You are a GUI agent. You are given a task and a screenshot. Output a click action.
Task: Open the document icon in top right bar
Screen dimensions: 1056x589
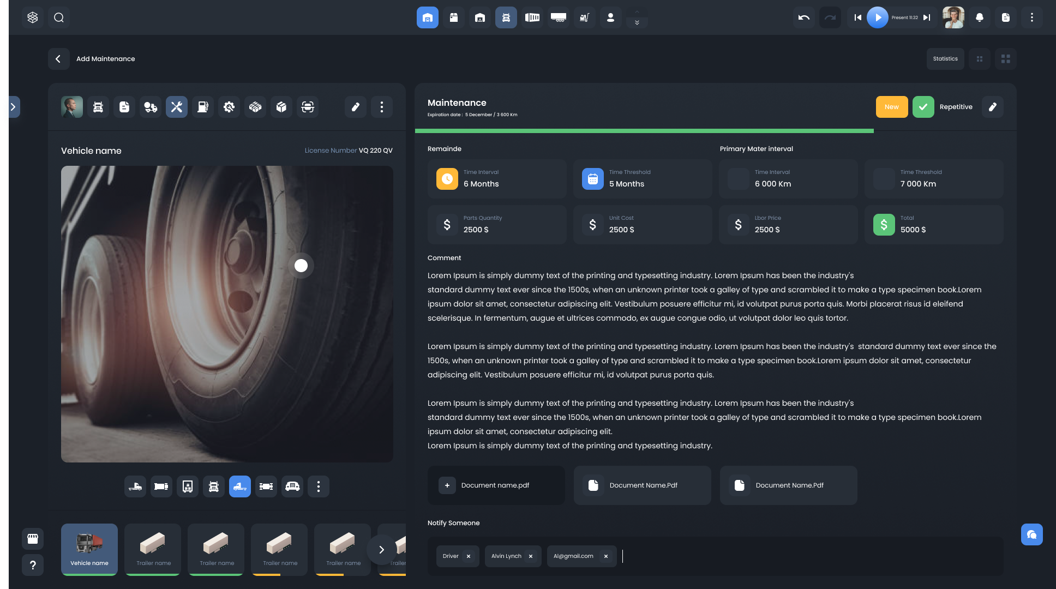[1006, 17]
